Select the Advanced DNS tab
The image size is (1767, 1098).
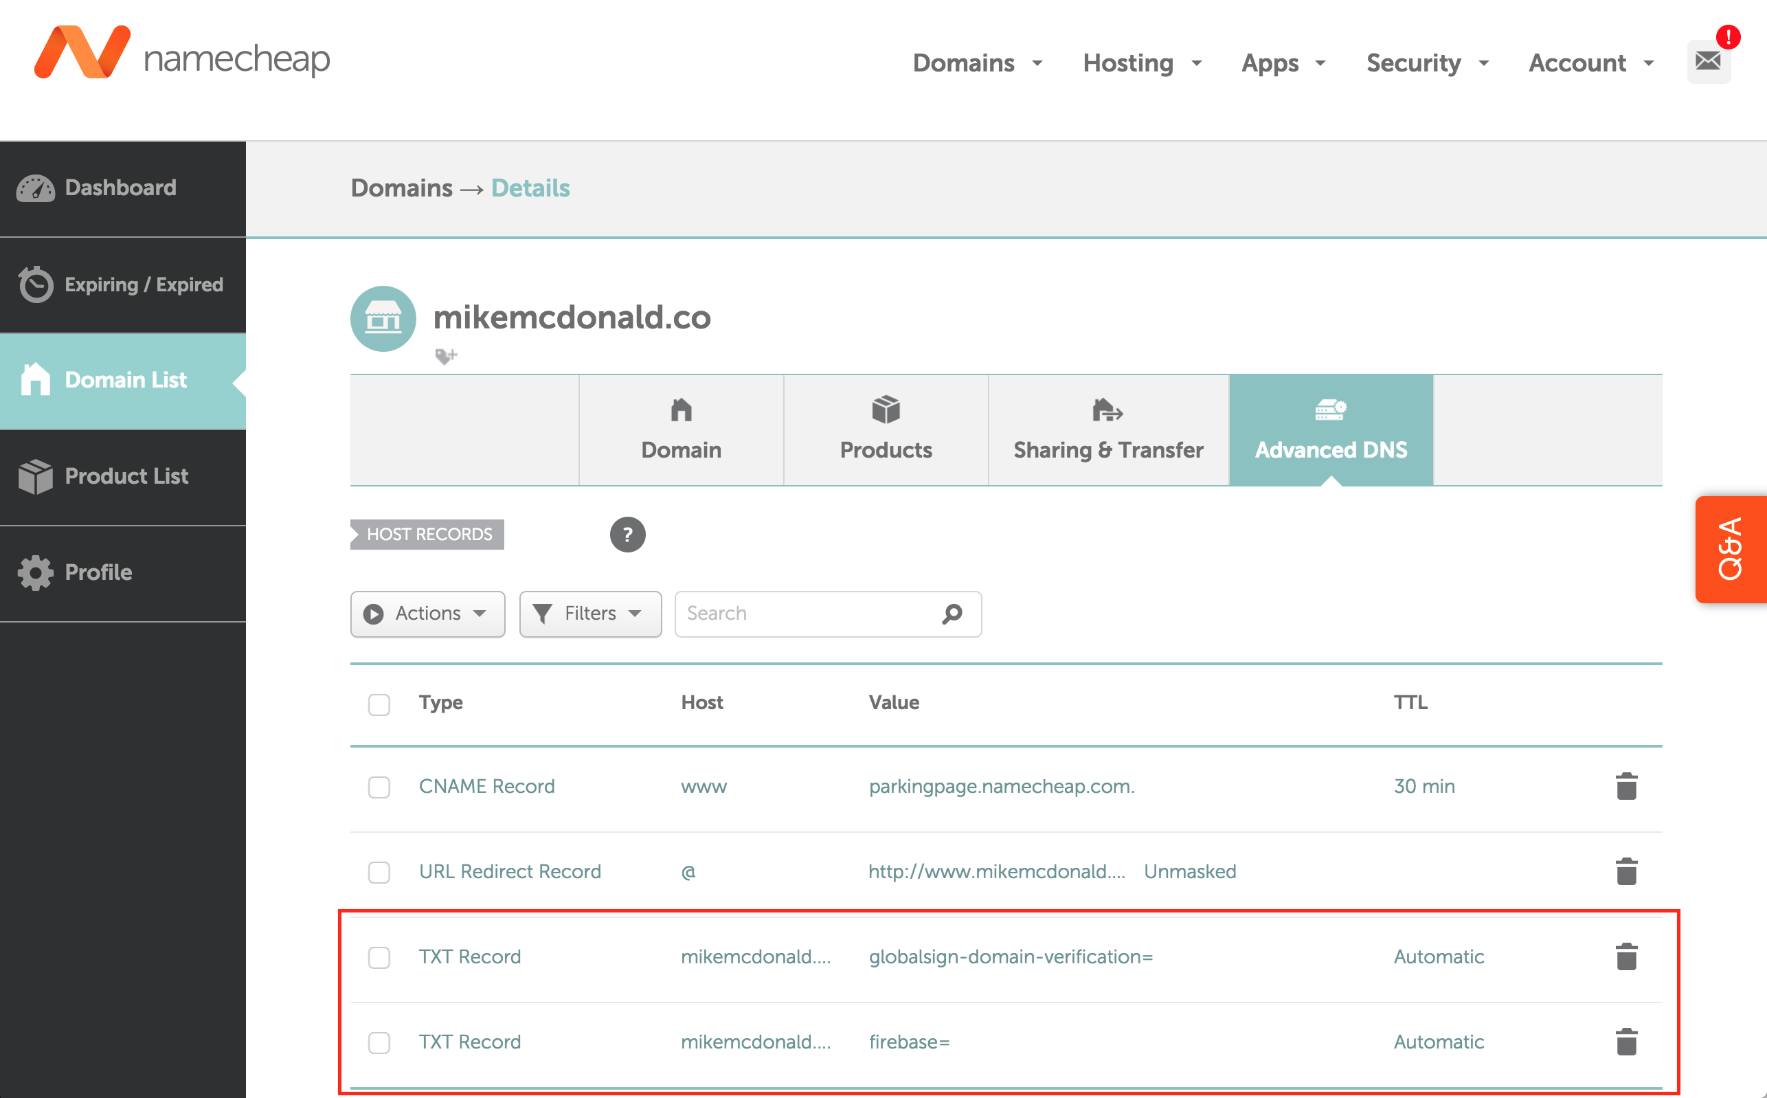point(1331,430)
